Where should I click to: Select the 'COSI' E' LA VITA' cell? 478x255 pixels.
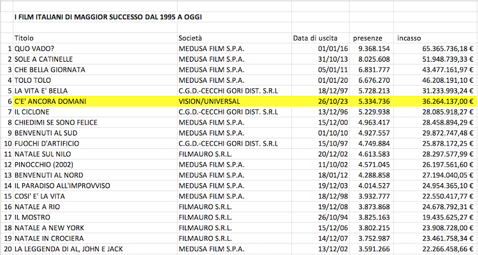coord(95,196)
